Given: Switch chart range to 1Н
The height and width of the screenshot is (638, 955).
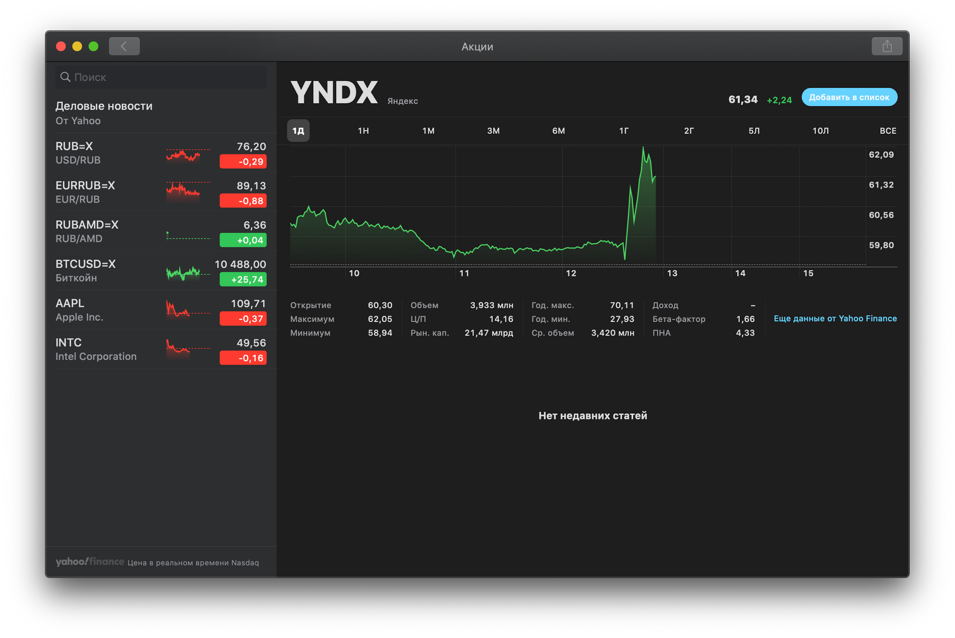Looking at the screenshot, I should (363, 130).
